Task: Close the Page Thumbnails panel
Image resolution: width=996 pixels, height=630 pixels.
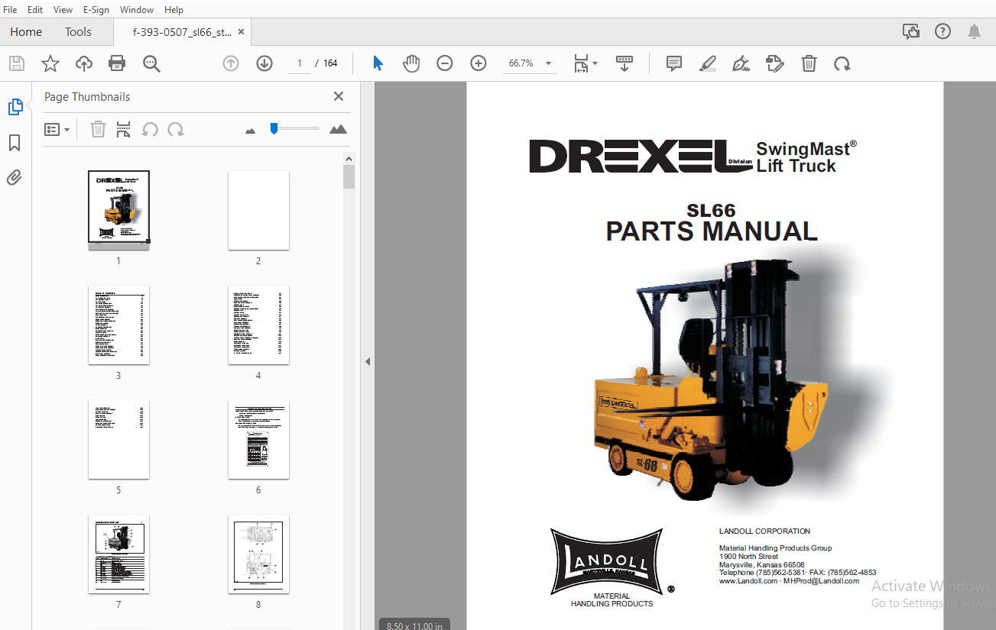Action: (339, 96)
